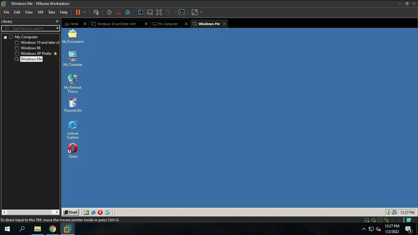Select My Network Places desktop icon
This screenshot has width=418, height=235.
pos(73,84)
